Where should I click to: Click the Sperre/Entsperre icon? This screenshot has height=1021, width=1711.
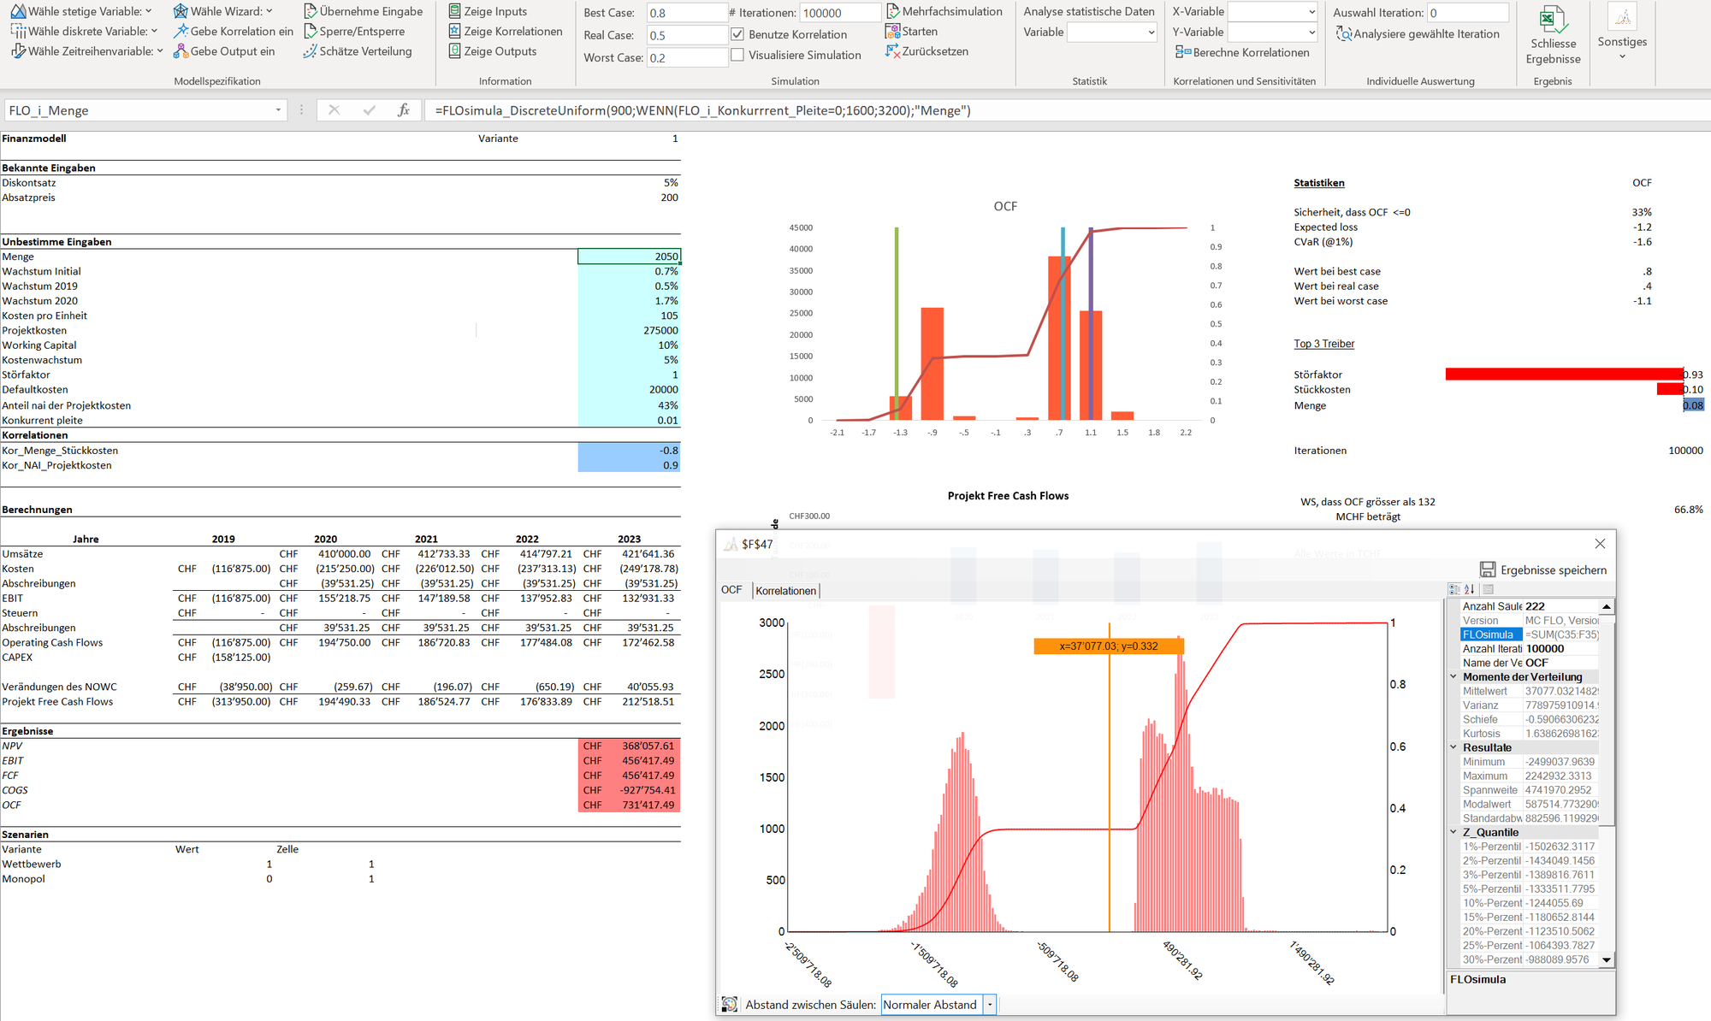[x=311, y=32]
